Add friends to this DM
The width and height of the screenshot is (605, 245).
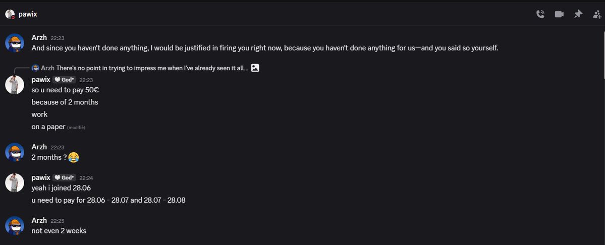click(x=597, y=15)
